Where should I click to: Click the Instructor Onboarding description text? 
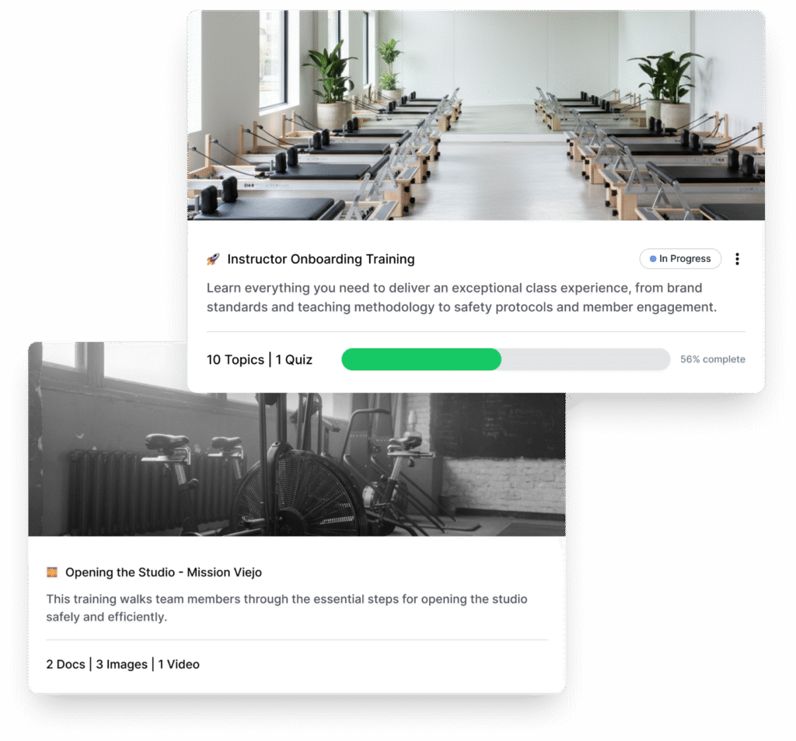pos(462,297)
